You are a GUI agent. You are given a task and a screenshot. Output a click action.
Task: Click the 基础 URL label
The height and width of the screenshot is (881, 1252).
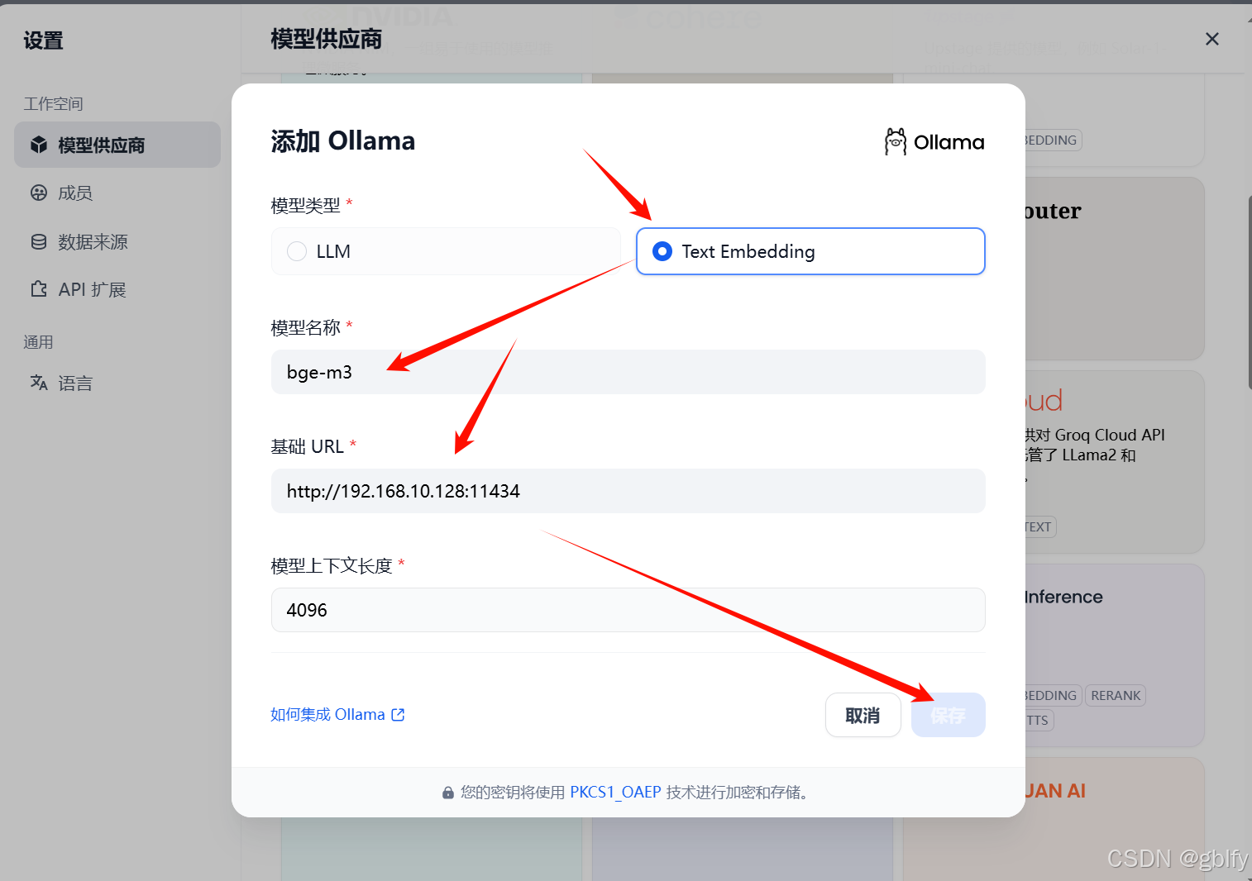click(307, 446)
